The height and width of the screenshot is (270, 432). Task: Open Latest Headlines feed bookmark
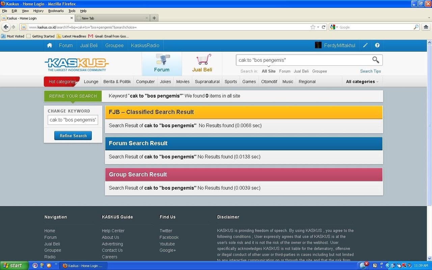point(71,36)
